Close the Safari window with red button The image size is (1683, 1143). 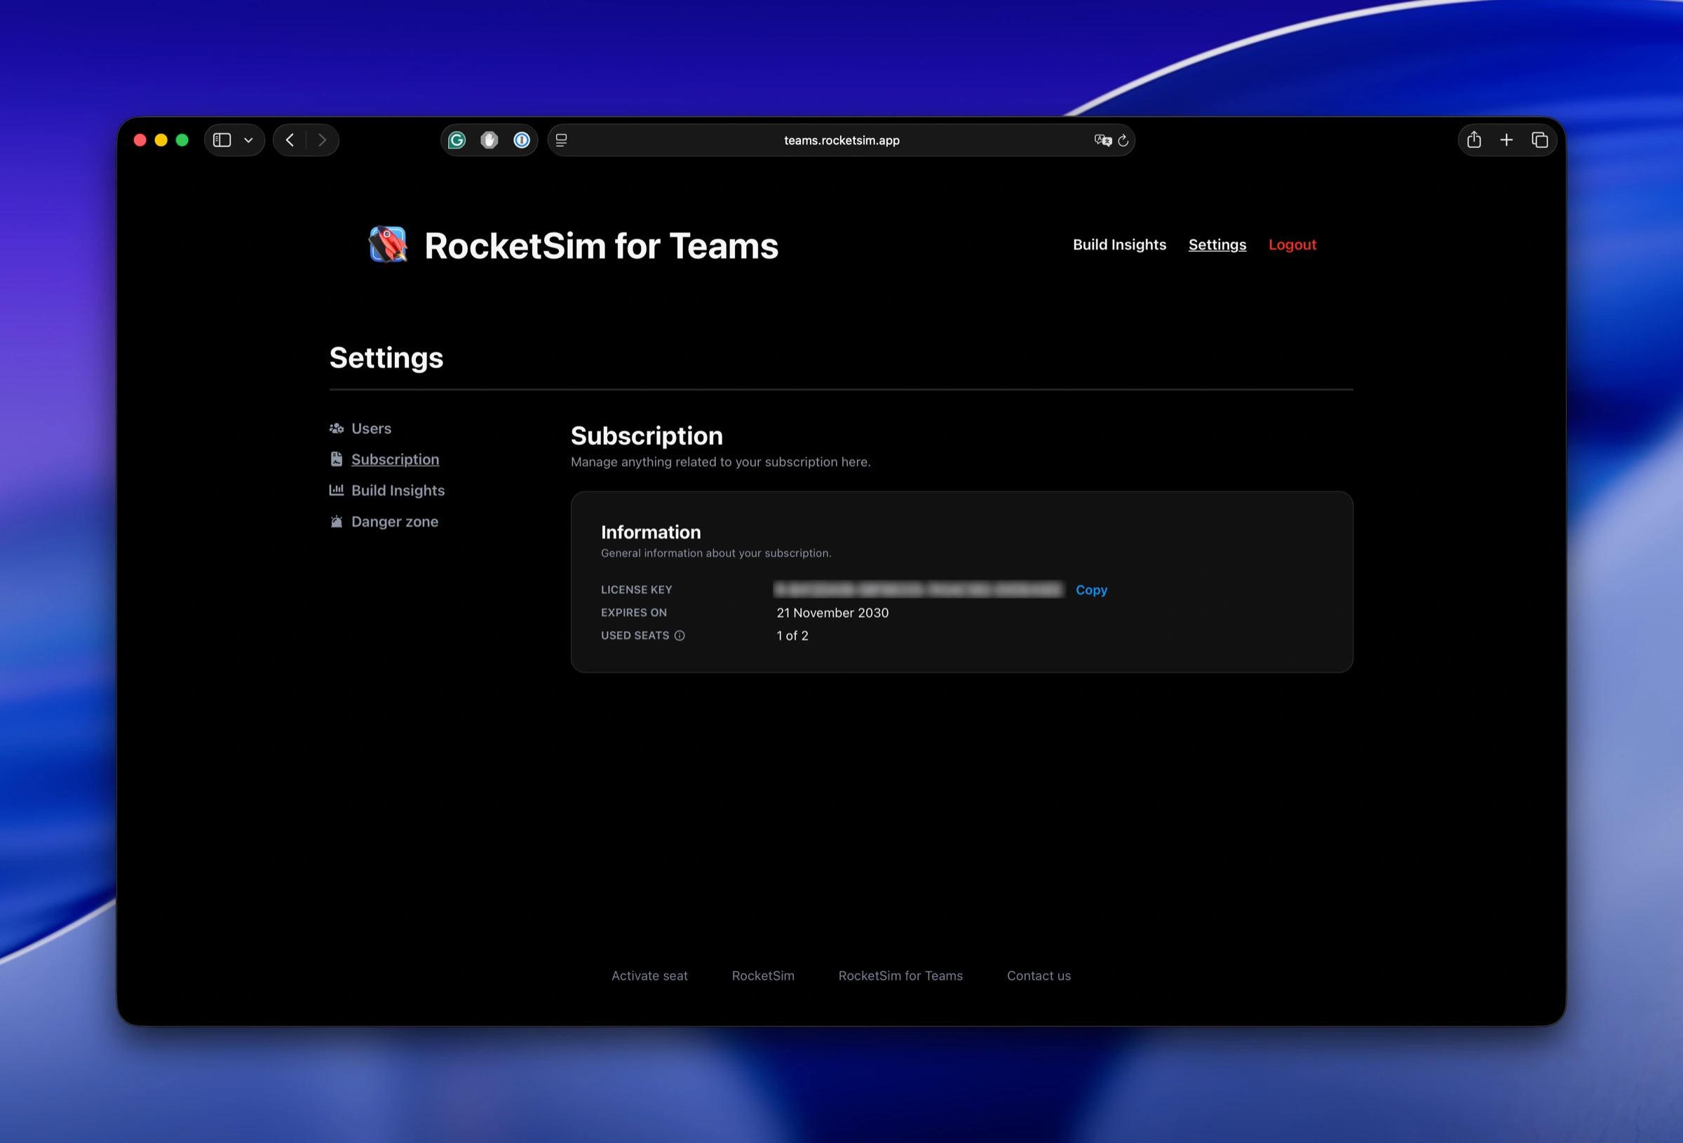click(140, 140)
